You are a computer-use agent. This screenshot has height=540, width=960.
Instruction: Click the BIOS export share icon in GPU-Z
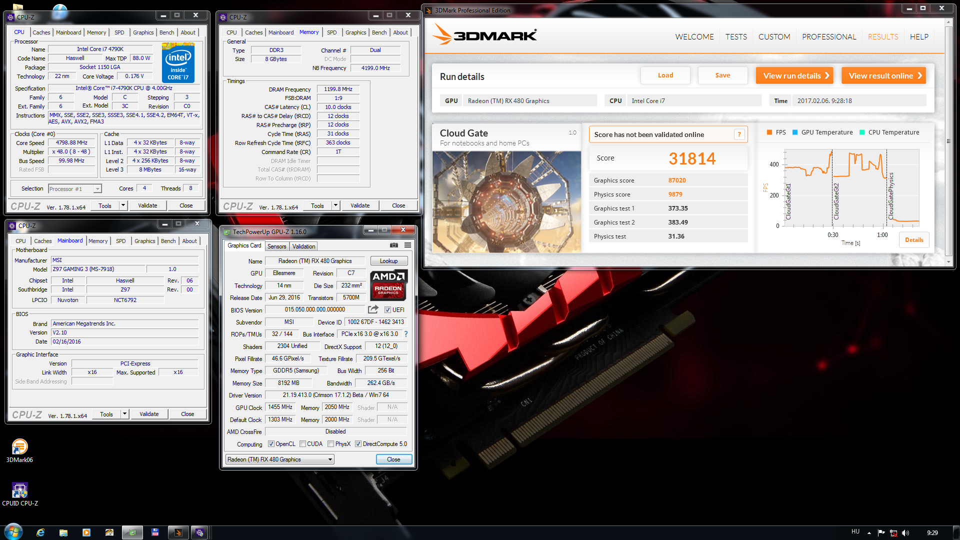(x=373, y=309)
